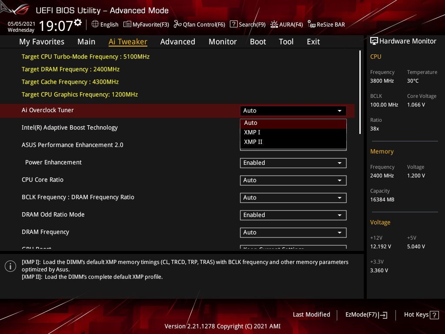Open DRAM Frequency dropdown
445x334 pixels.
293,233
